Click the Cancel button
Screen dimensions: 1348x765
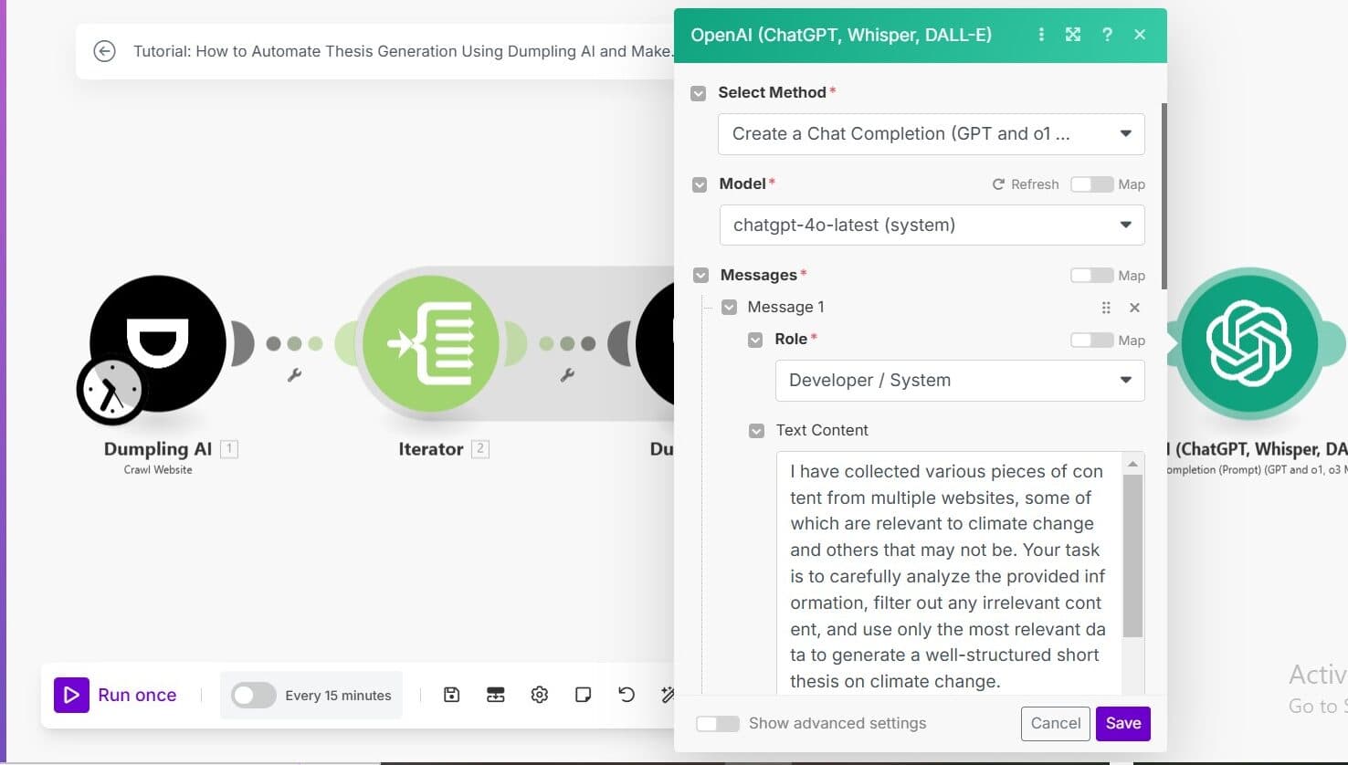[x=1056, y=723]
